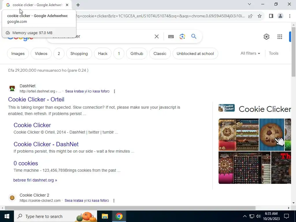Click the scrollbar right arrow
The height and width of the screenshot is (222, 296).
pos(289,208)
